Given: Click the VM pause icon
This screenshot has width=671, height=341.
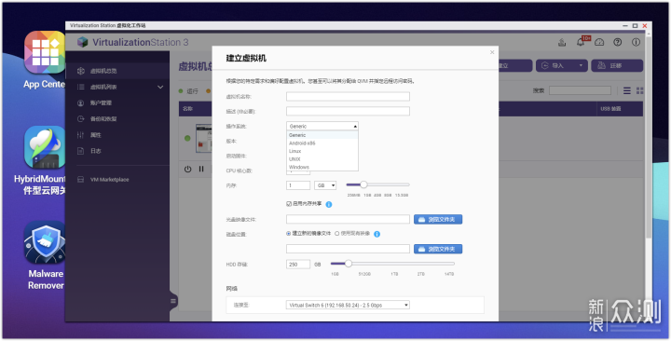Looking at the screenshot, I should pyautogui.click(x=201, y=169).
